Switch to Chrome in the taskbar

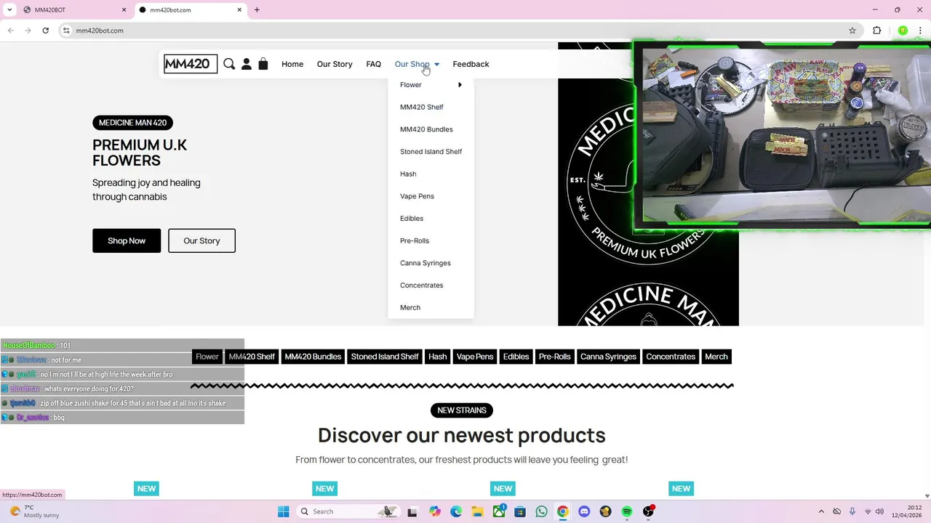click(x=562, y=511)
